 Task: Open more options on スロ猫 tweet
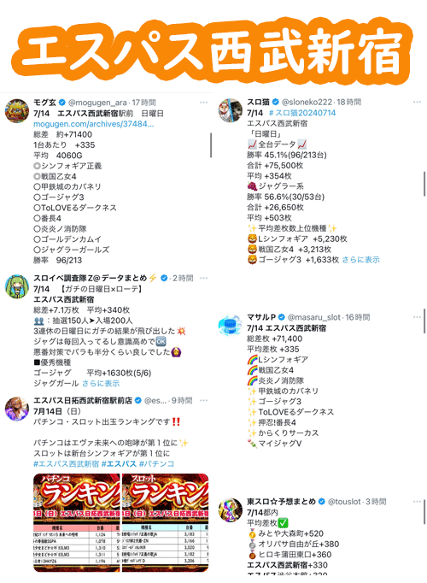417,102
